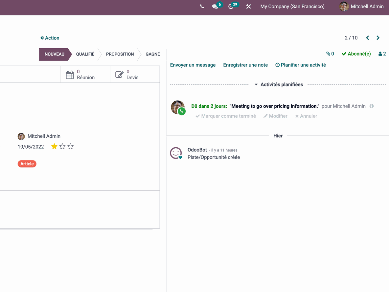Click the info icon beside the scheduled meeting activity
Viewport: 389px width, 292px height.
pyautogui.click(x=372, y=106)
